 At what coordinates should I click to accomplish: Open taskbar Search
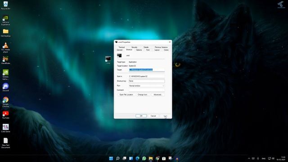click(x=118, y=158)
